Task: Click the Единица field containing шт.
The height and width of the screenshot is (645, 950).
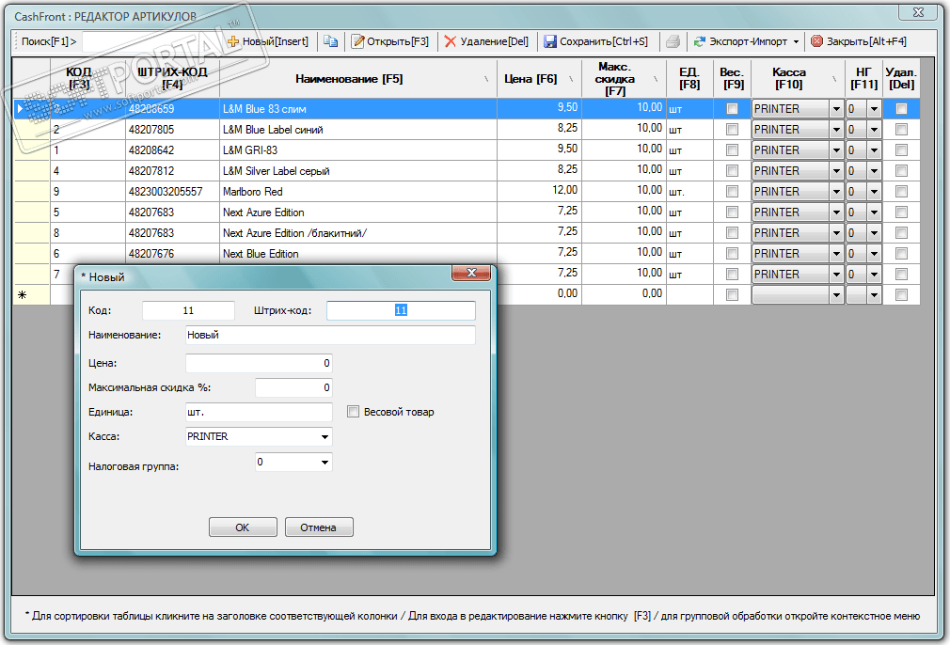Action: point(259,412)
